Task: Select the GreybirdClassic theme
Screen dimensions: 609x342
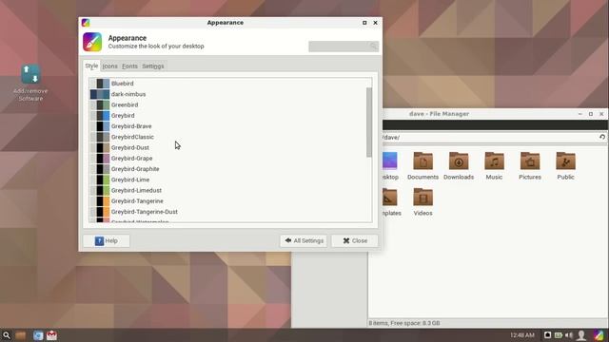Action: click(230, 137)
